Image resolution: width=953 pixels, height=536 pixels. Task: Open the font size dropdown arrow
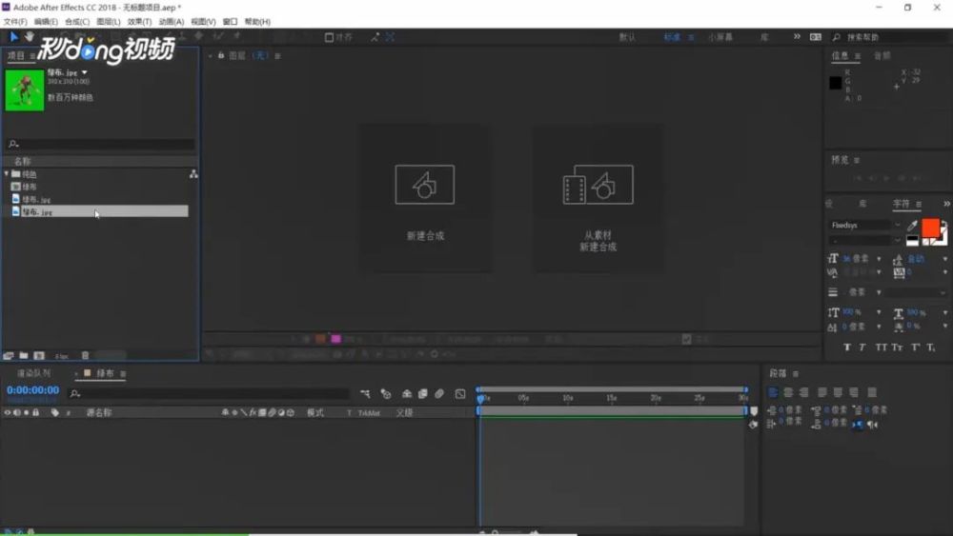coord(879,259)
